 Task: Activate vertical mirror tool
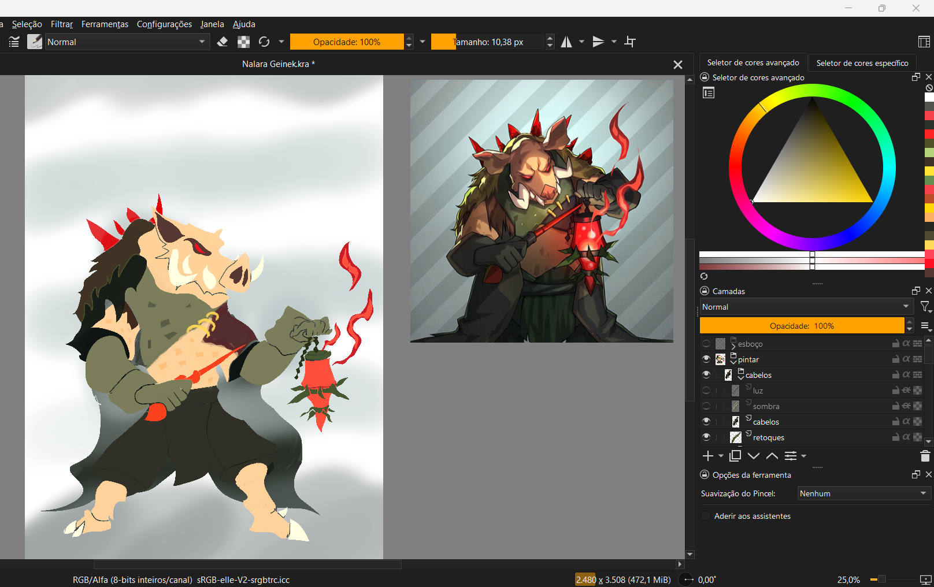(598, 42)
